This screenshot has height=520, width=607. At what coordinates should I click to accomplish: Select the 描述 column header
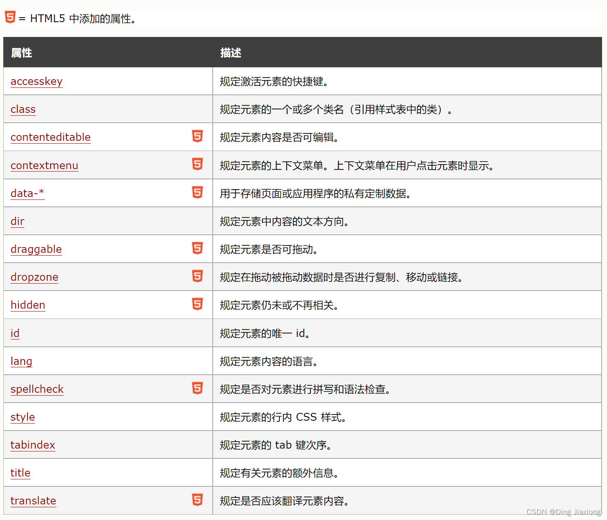click(x=230, y=53)
